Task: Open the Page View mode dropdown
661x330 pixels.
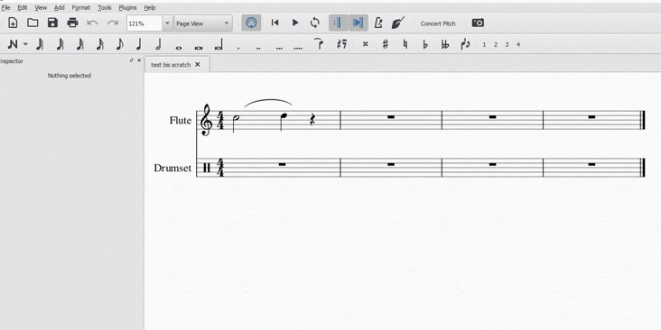Action: 203,23
